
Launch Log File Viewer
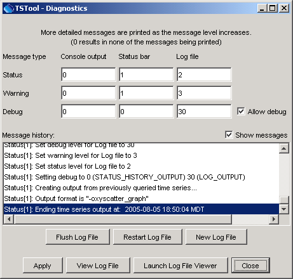tap(181, 266)
